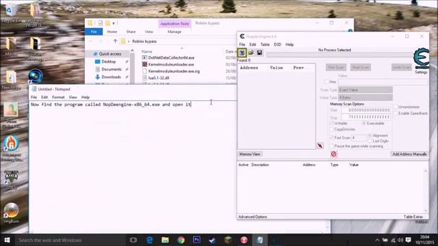The image size is (438, 246).
Task: Select the Alignment radio option
Action: coord(370,135)
